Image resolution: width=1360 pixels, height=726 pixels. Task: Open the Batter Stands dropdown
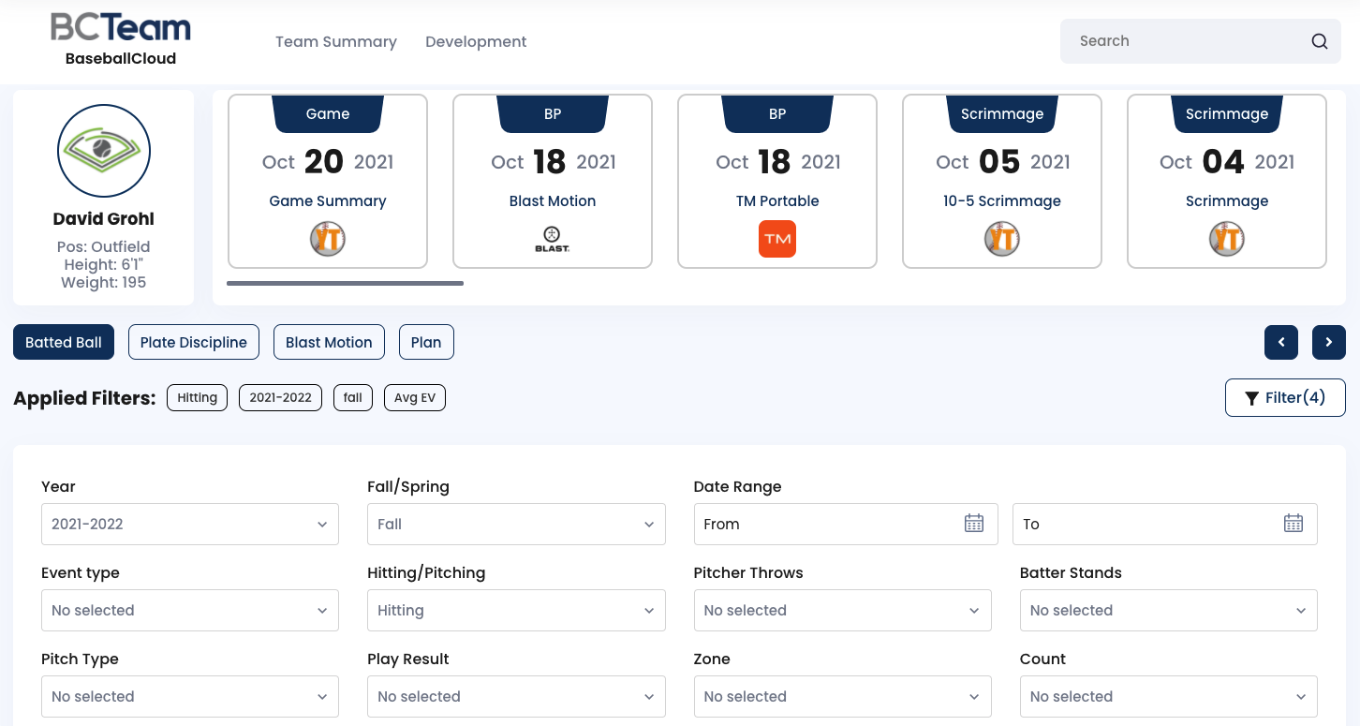coord(1168,611)
